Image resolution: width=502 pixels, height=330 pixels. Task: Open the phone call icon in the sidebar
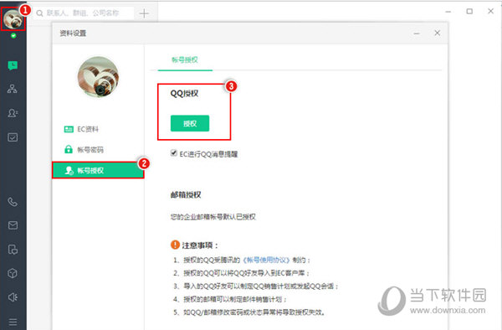13,202
